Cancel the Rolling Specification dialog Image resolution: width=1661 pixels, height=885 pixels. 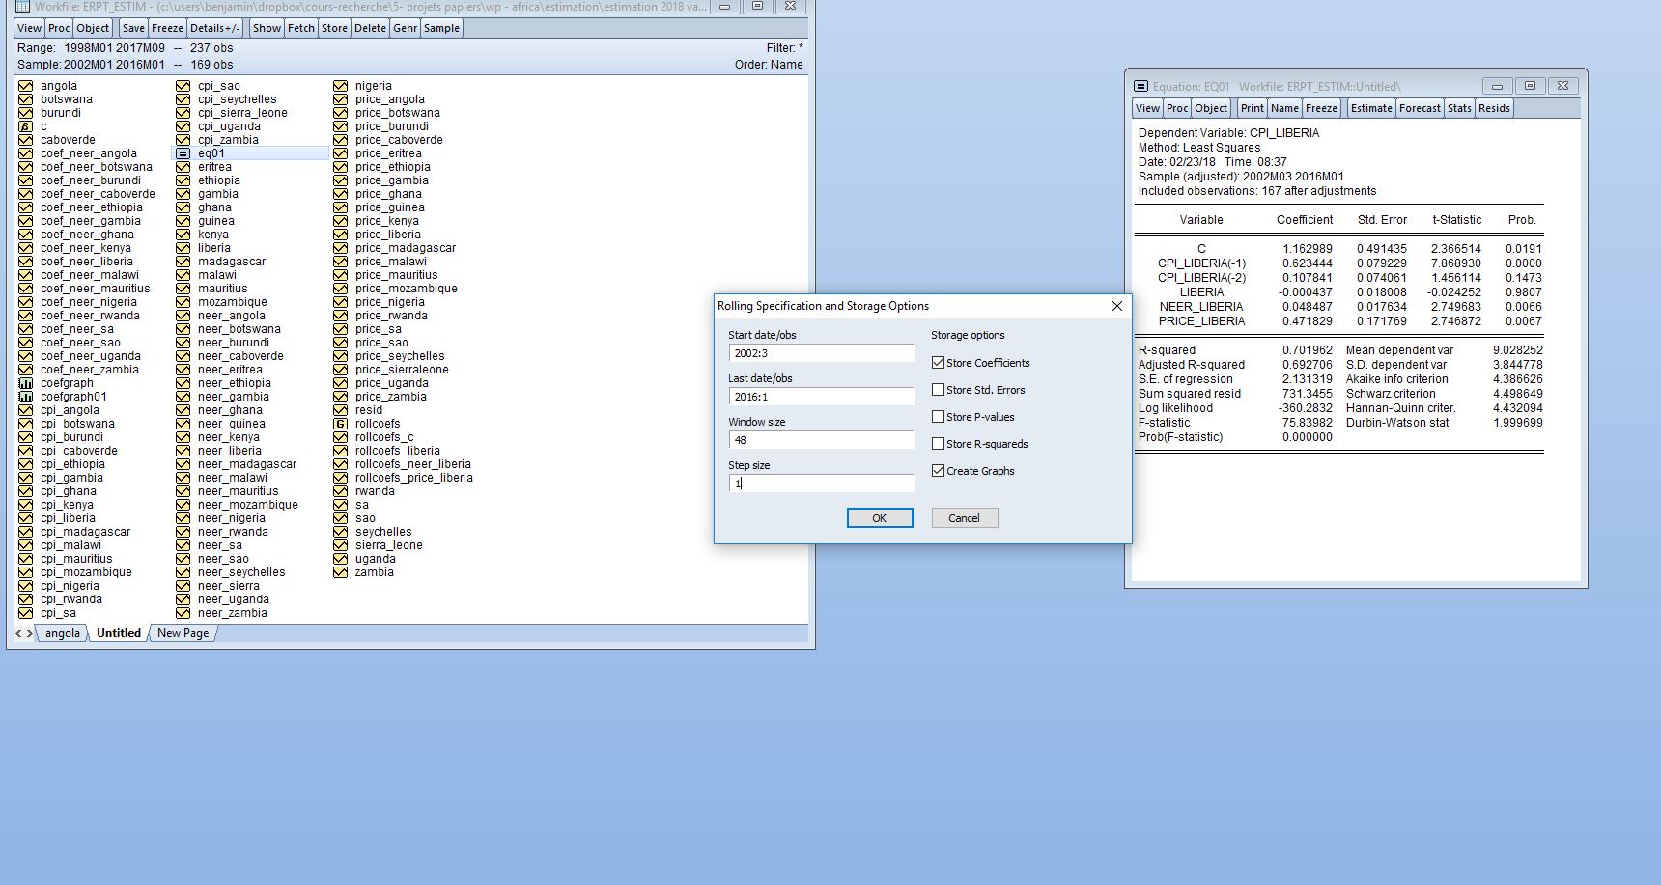click(x=964, y=518)
